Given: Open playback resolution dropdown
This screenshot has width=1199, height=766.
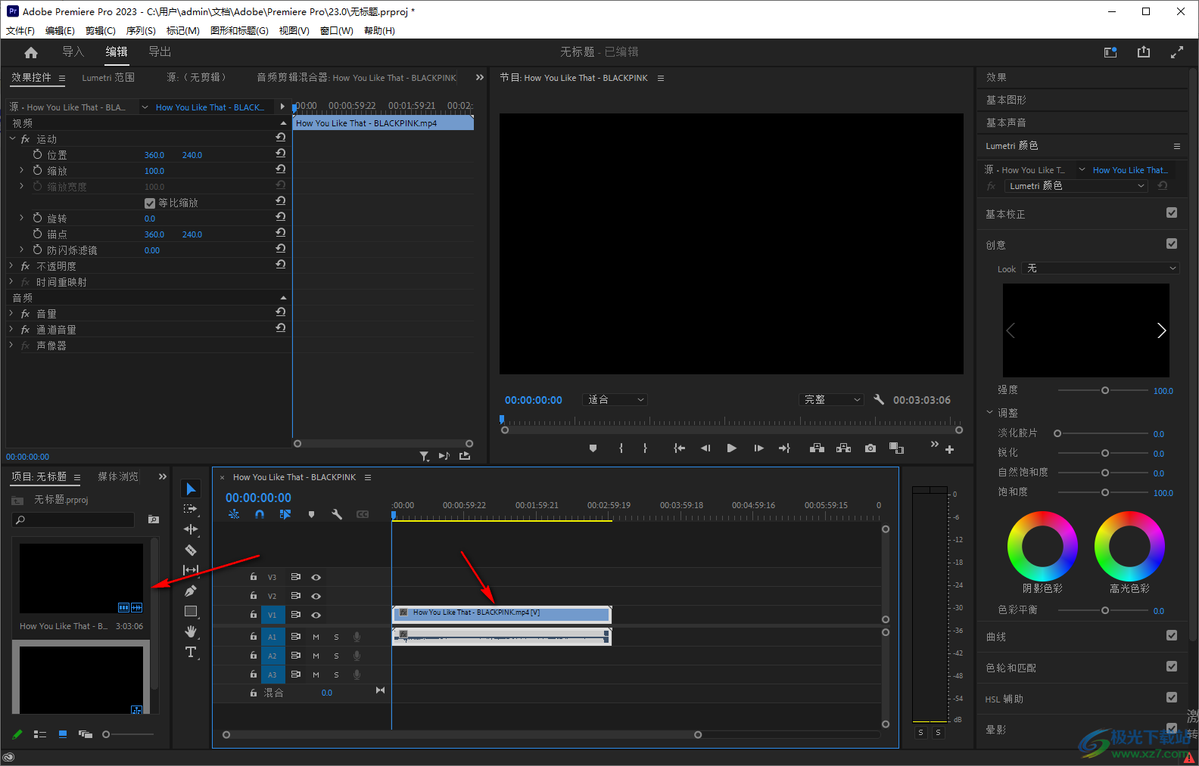Looking at the screenshot, I should tap(831, 399).
